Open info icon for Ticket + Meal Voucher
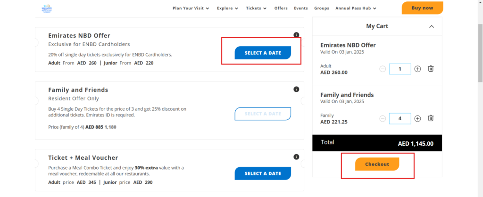 pos(296,157)
